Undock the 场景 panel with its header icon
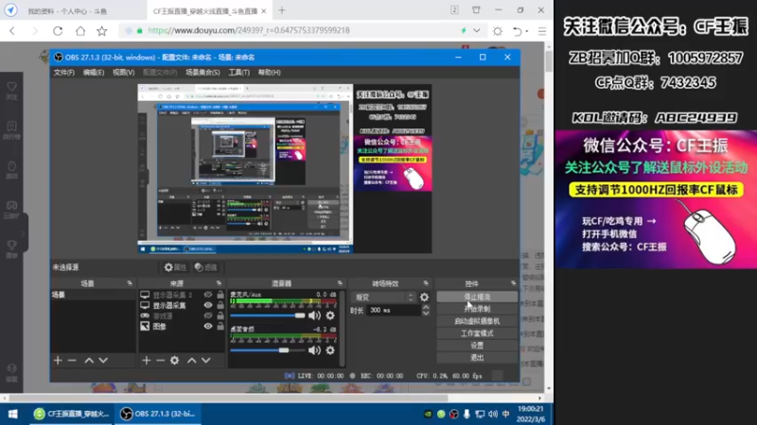Screen dimensions: 757x425 pos(130,283)
